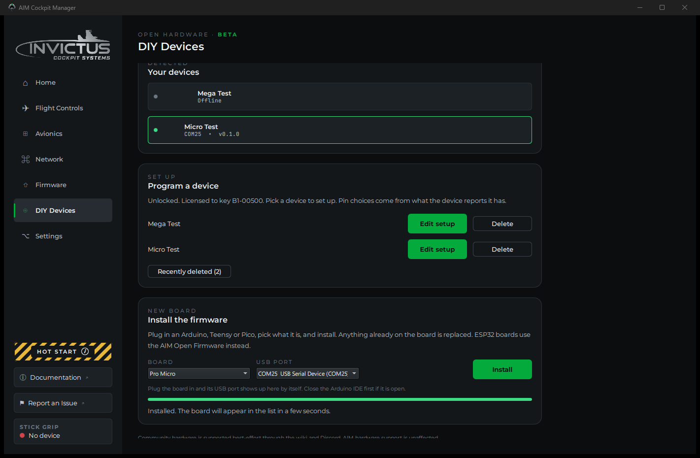Click the red Stick Grip status dot

point(22,435)
